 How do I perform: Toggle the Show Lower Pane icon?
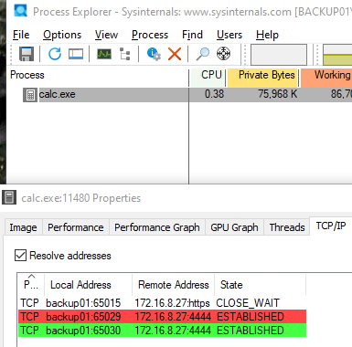click(76, 54)
